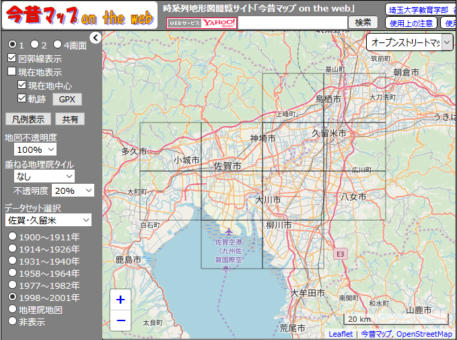Click the 鳥栖市 label on map
This screenshot has height=340, width=457.
[x=328, y=99]
